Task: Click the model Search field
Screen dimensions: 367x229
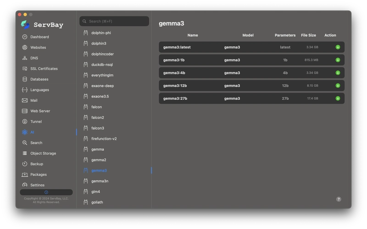Action: (114, 21)
